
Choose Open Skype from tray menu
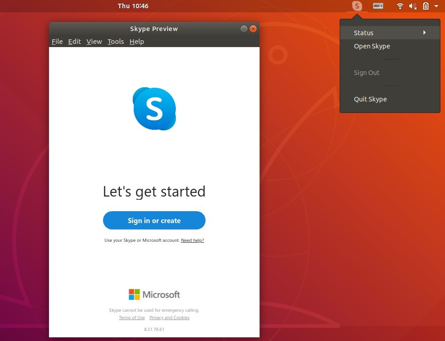click(x=390, y=46)
